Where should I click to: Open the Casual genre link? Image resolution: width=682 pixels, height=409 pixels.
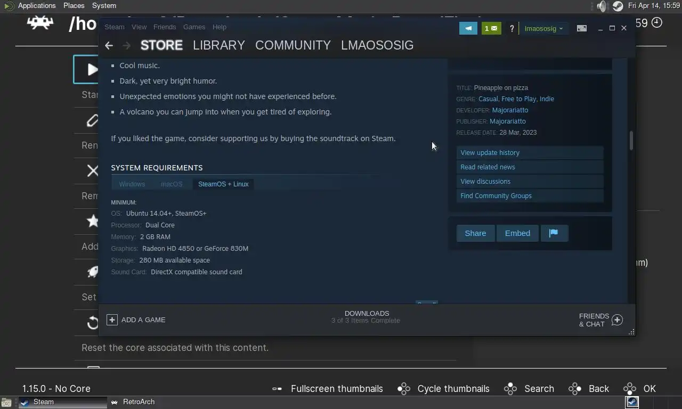point(488,99)
